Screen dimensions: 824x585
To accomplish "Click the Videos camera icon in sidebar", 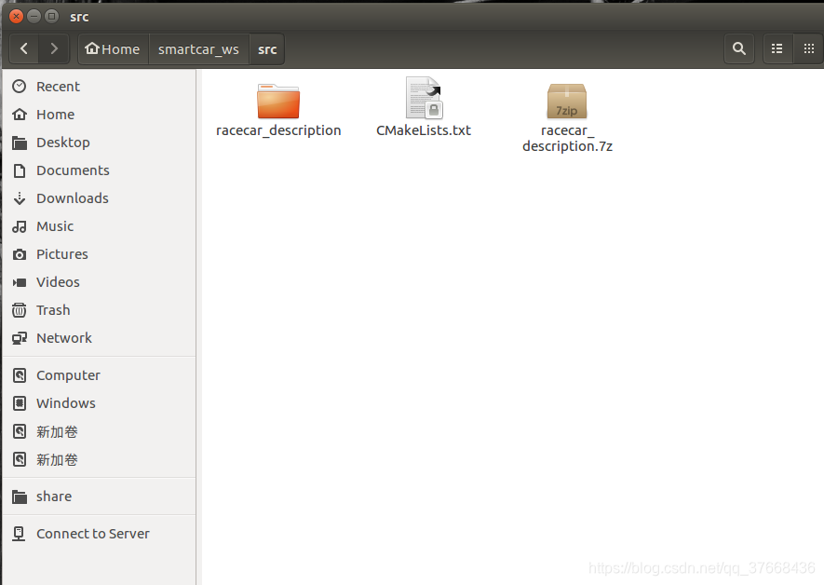I will (x=20, y=282).
